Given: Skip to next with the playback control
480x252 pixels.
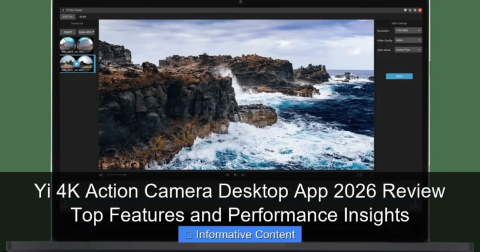Looking at the screenshot, I should [243, 175].
